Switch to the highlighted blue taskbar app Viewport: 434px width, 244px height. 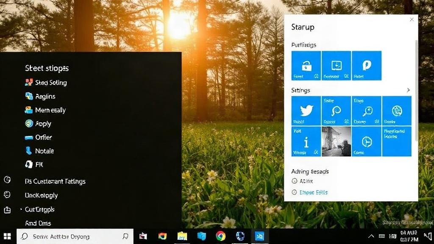[x=259, y=236]
